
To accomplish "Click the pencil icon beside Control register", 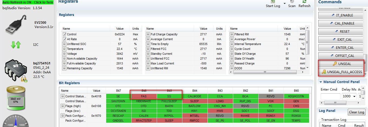I will (x=64, y=34).
